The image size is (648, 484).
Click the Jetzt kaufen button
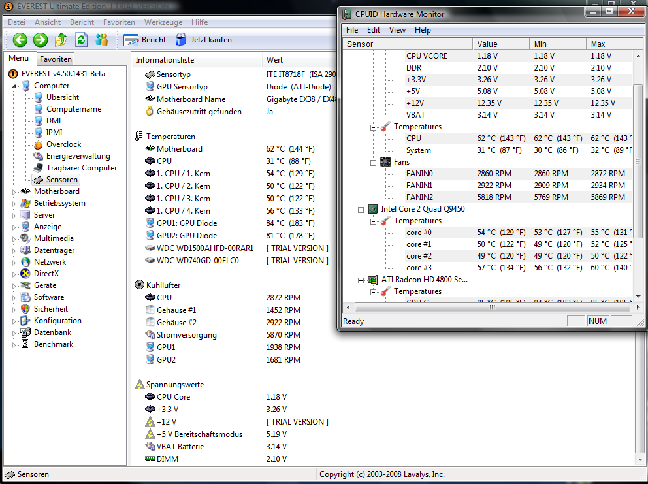(203, 40)
